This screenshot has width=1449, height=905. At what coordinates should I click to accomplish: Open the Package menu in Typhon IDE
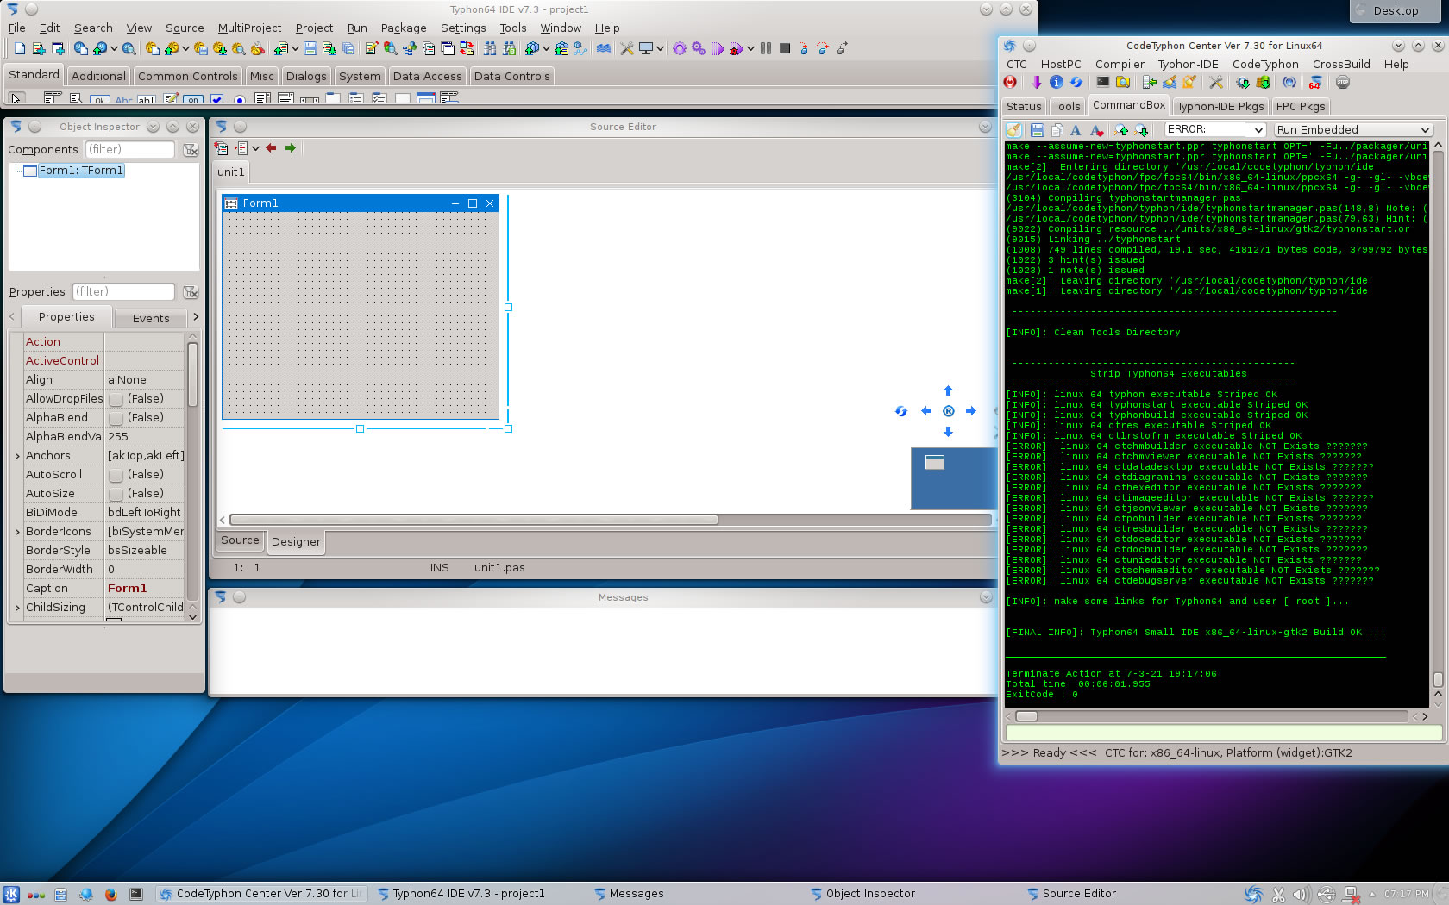tap(404, 28)
